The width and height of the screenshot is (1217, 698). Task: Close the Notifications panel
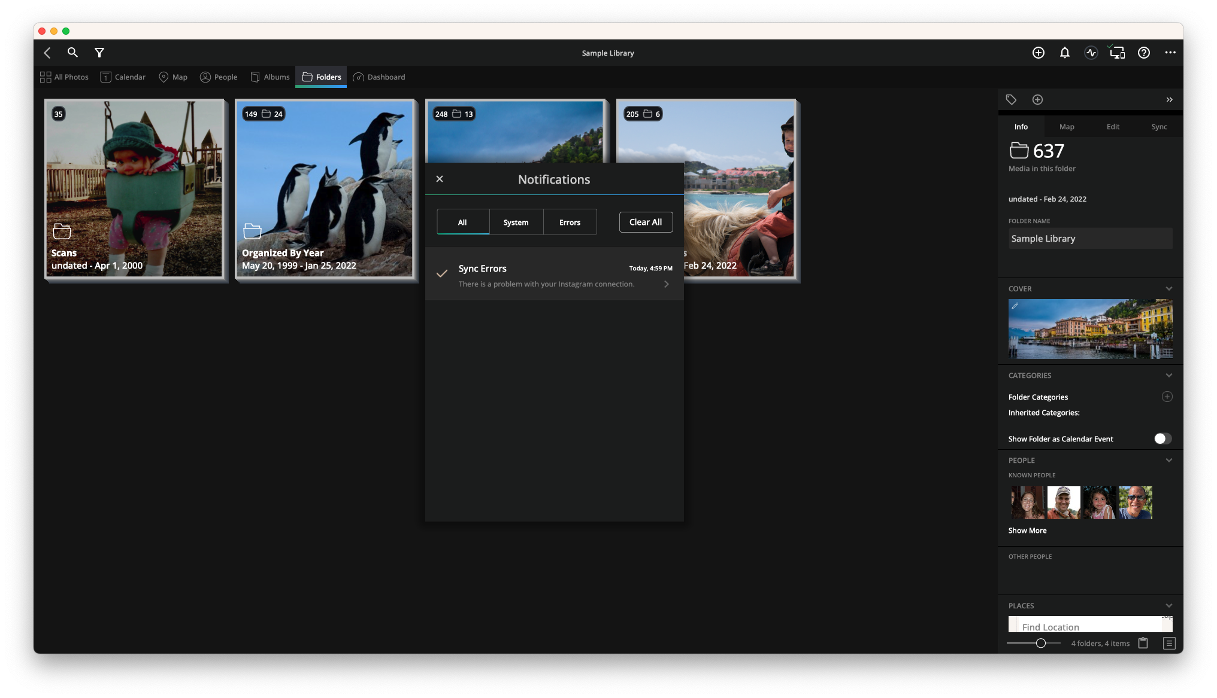point(440,179)
